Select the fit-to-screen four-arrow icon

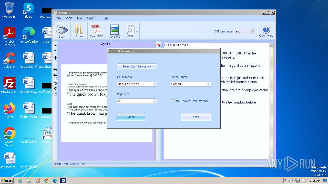[x=55, y=57]
